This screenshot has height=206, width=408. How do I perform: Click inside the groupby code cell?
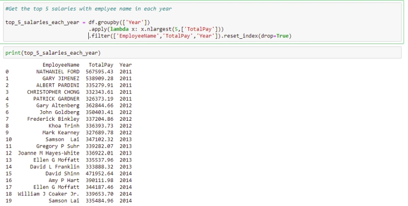coord(202,23)
